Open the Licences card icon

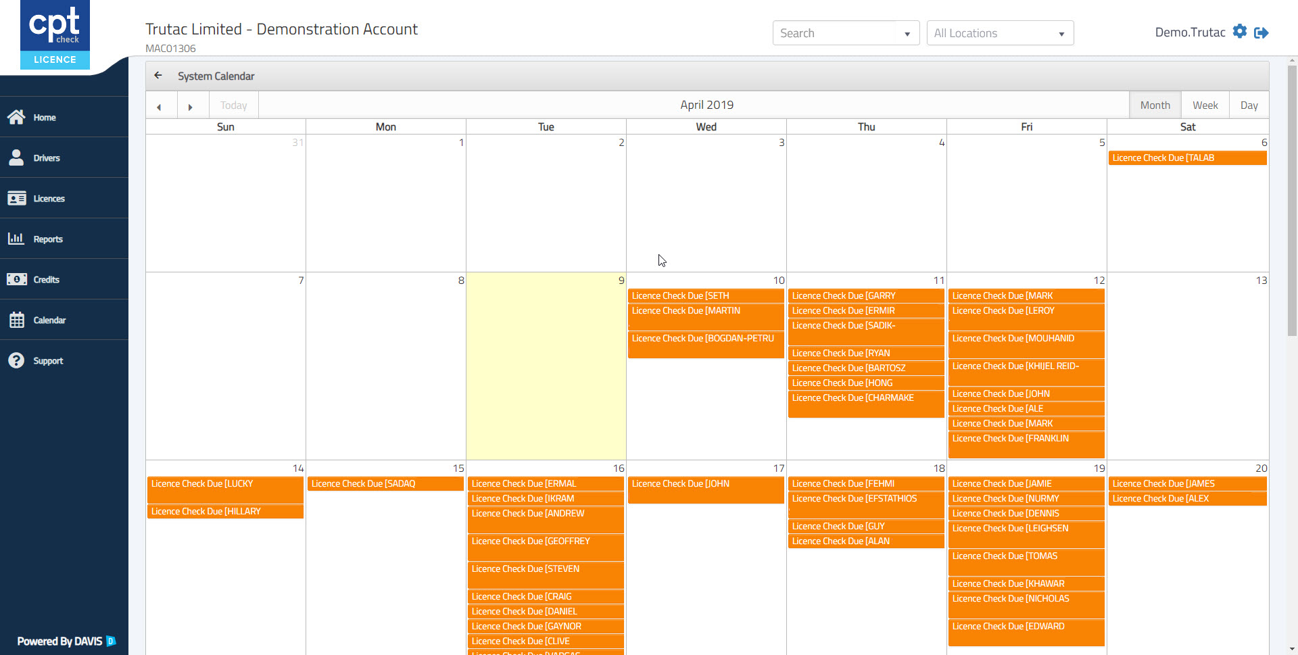[16, 198]
